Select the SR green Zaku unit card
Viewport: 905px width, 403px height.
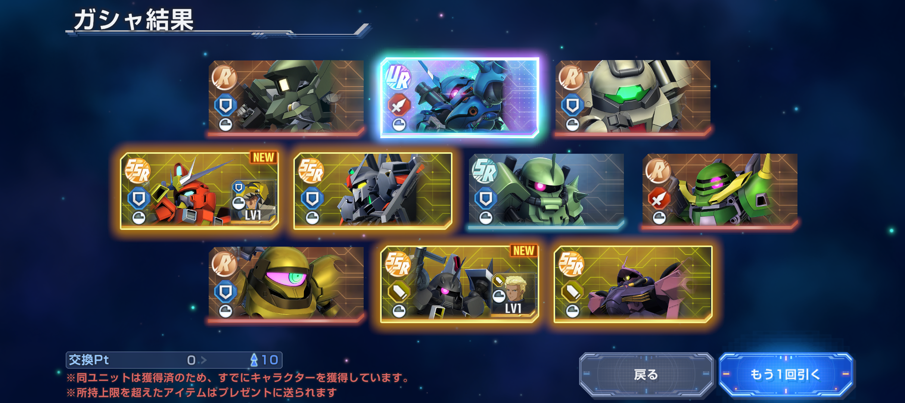[x=546, y=191]
